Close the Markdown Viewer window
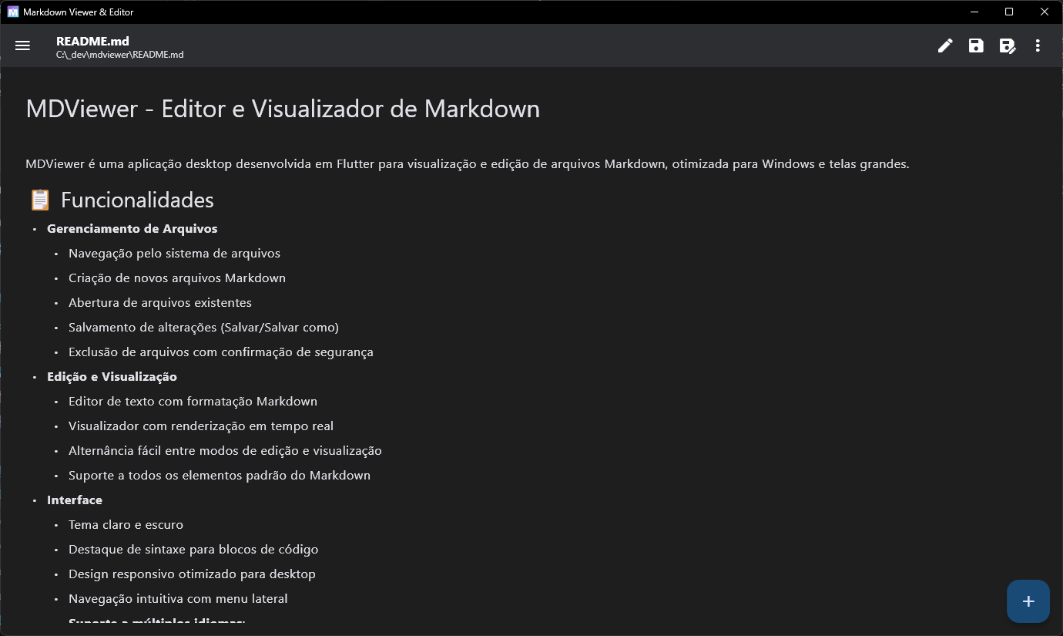Image resolution: width=1063 pixels, height=636 pixels. pyautogui.click(x=1045, y=12)
